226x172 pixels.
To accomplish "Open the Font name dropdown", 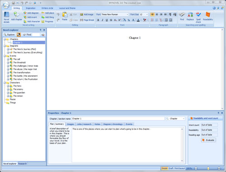I will pos(127,14).
